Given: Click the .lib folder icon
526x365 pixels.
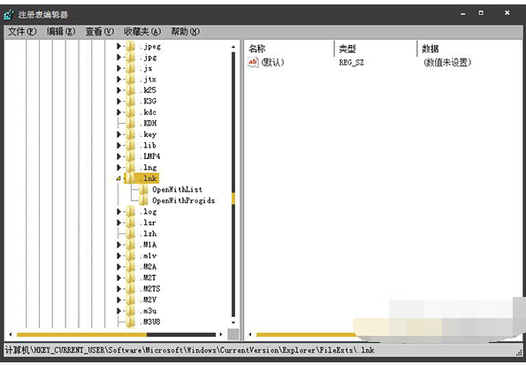Looking at the screenshot, I should 131,145.
